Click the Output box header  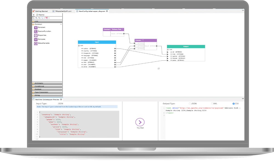[186, 47]
